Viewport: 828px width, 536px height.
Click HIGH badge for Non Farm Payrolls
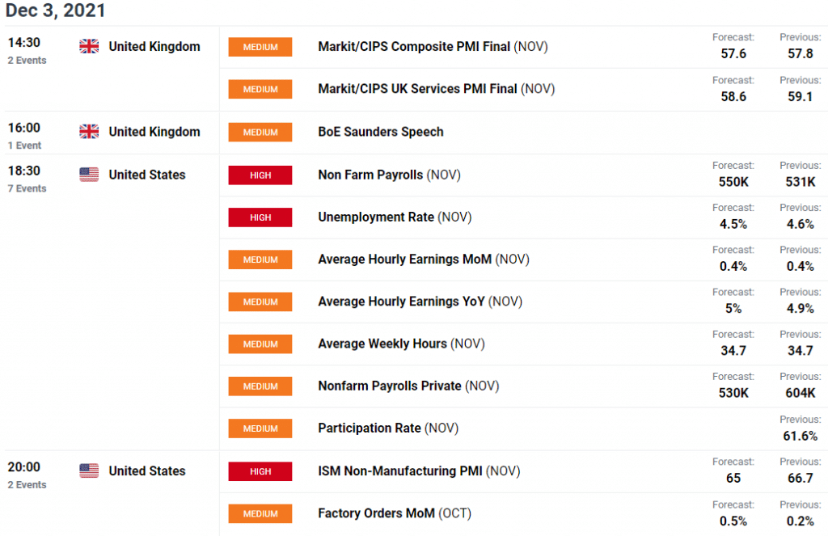point(260,175)
